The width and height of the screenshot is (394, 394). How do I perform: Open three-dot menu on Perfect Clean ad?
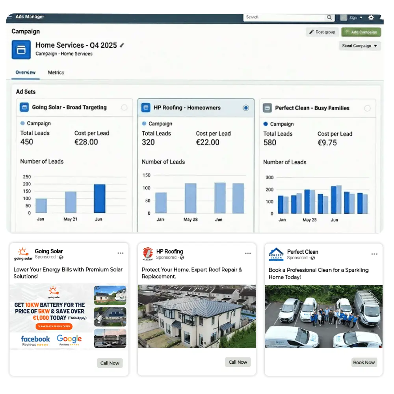[x=374, y=254]
